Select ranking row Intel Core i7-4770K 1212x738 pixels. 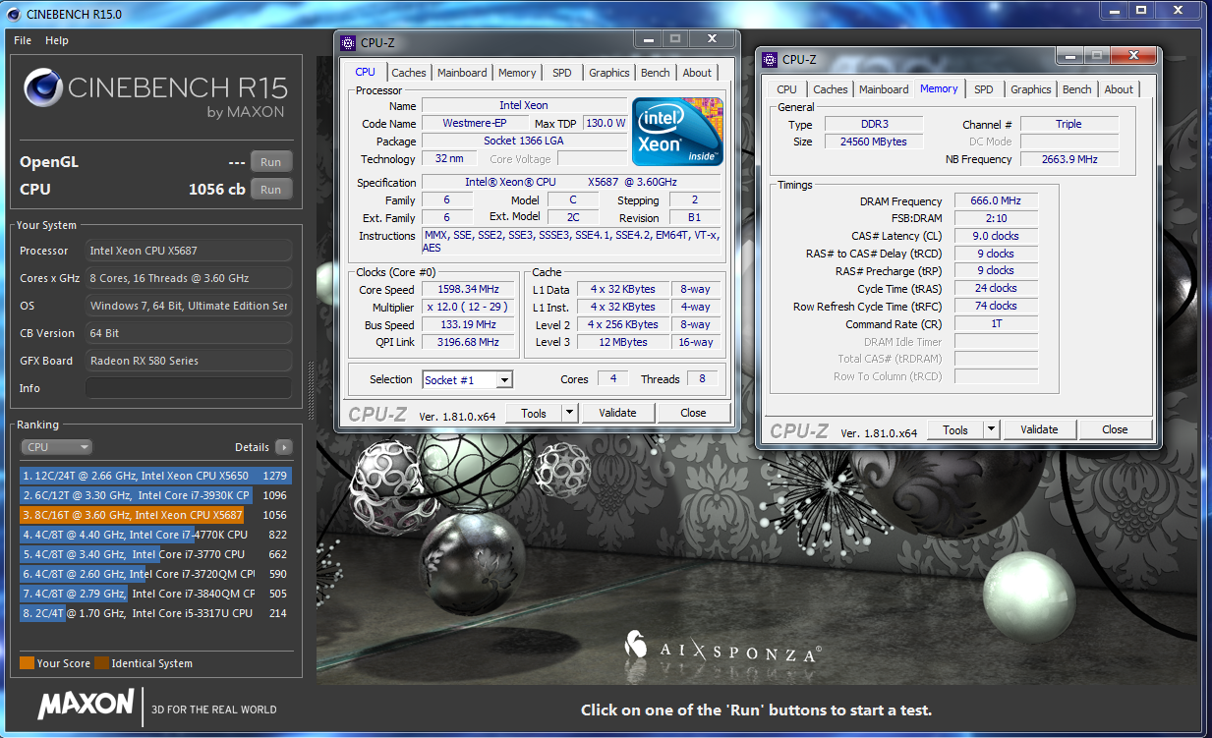pyautogui.click(x=155, y=535)
